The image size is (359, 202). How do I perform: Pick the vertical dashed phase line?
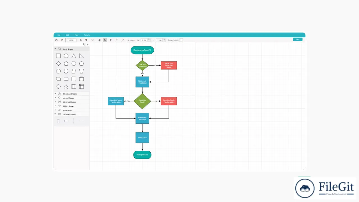click(x=74, y=121)
